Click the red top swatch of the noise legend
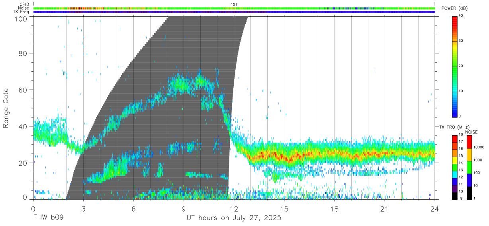The width and height of the screenshot is (489, 226). pyautogui.click(x=469, y=142)
